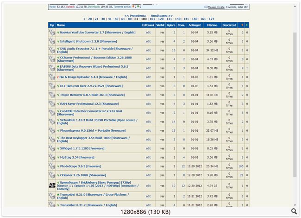Screen dimensions: 301x218
Task: Click edit for RAM Saver Professional row
Action: pos(148,103)
